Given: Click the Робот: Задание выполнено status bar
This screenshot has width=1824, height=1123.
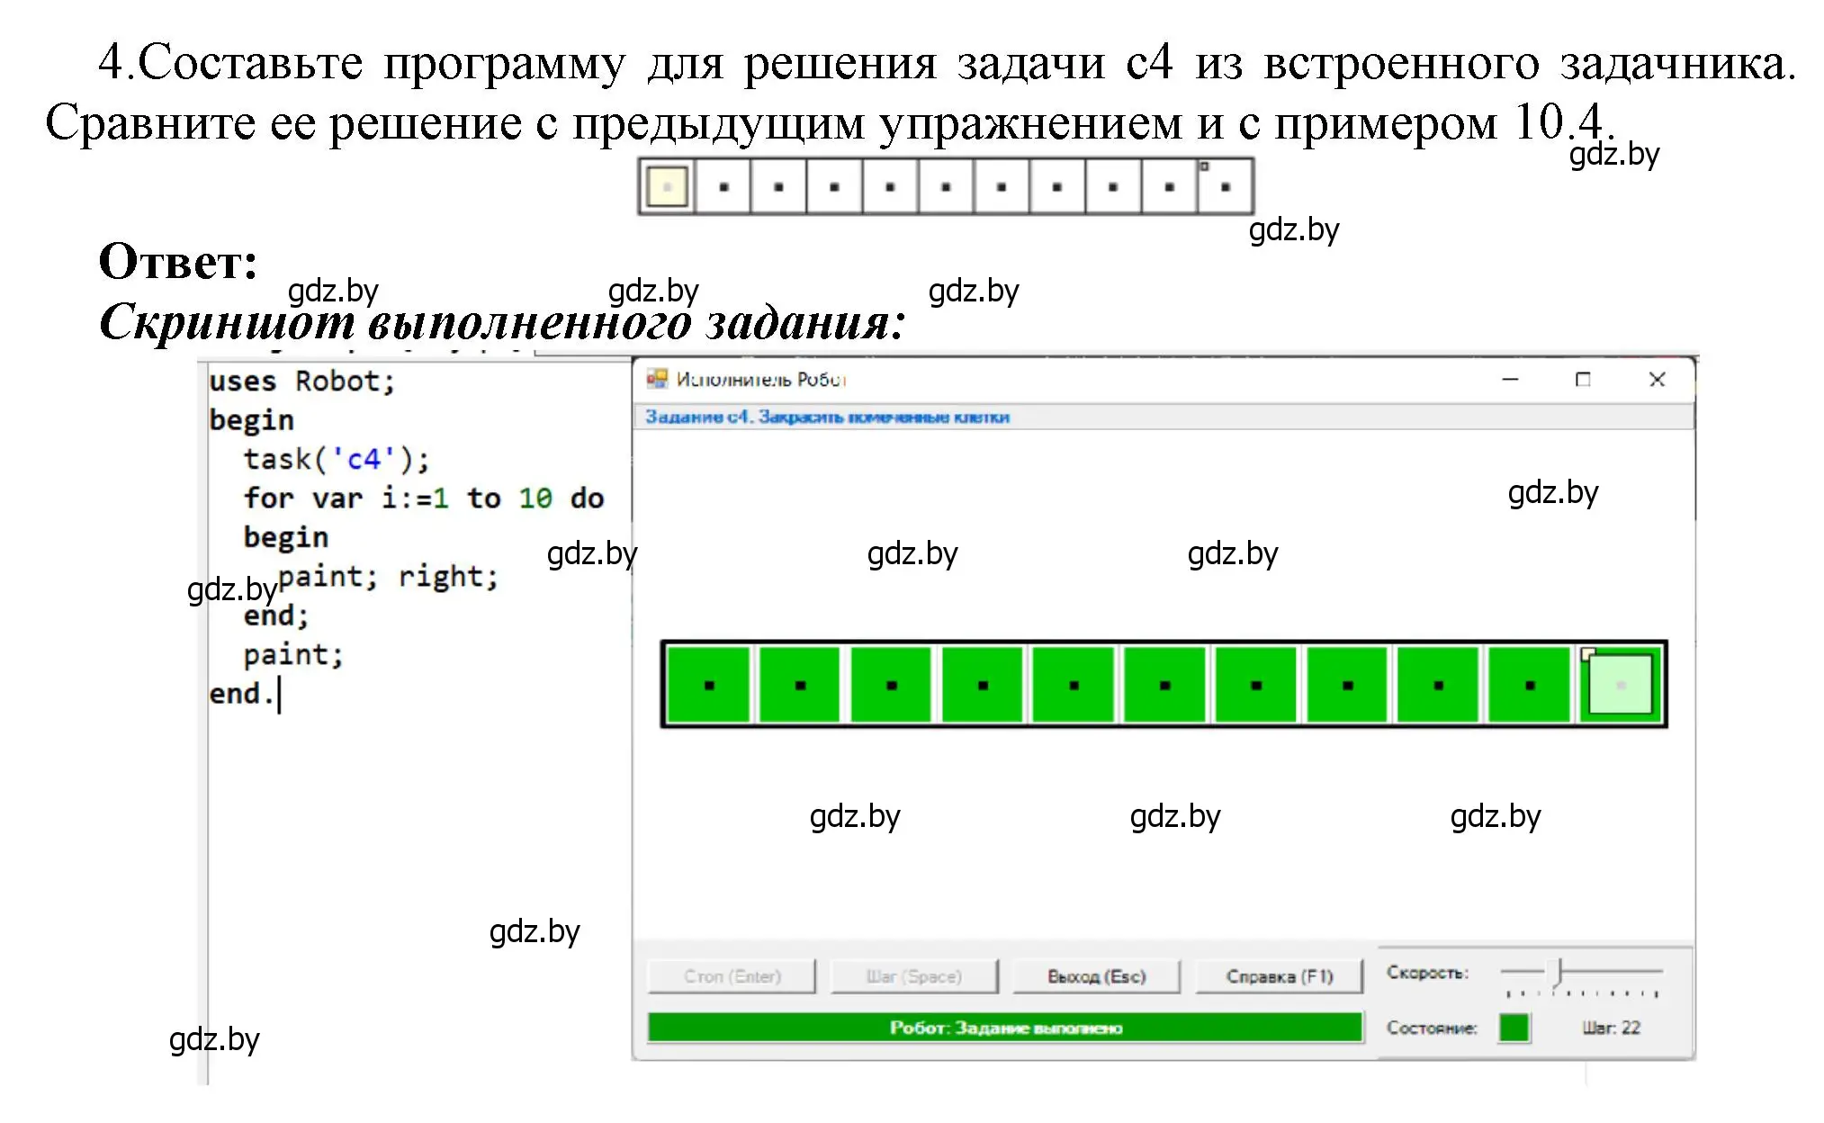Looking at the screenshot, I should click(1005, 1028).
